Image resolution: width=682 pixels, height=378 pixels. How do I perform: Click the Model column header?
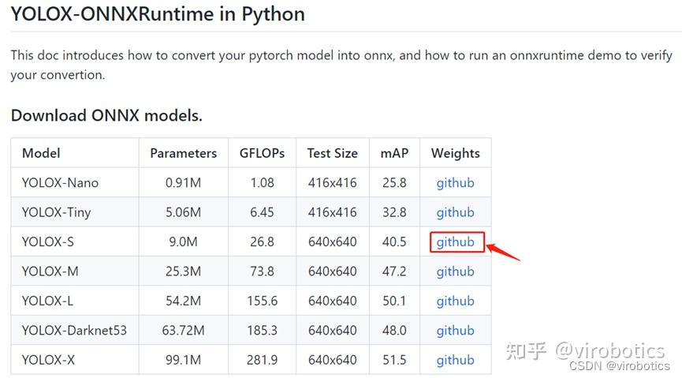tap(41, 153)
